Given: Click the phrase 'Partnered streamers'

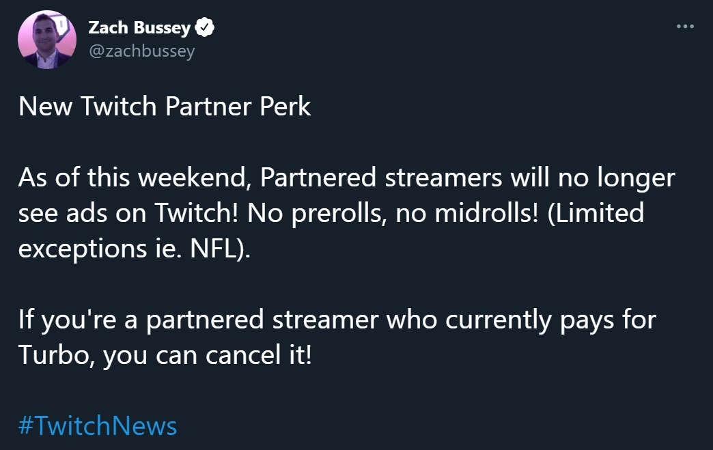Looking at the screenshot, I should tap(381, 178).
